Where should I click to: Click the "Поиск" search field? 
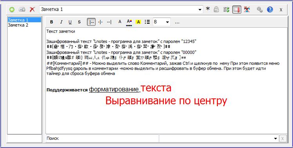[x=102, y=139]
